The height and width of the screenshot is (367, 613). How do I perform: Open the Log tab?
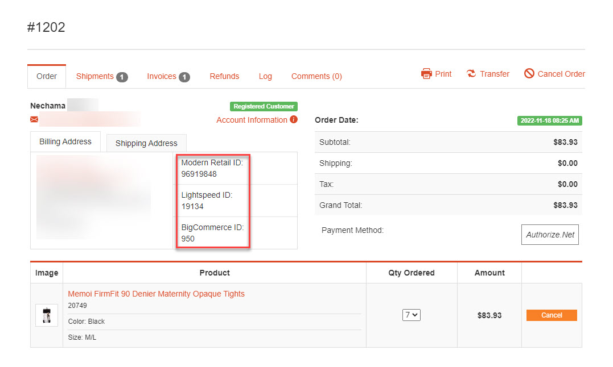(x=265, y=77)
